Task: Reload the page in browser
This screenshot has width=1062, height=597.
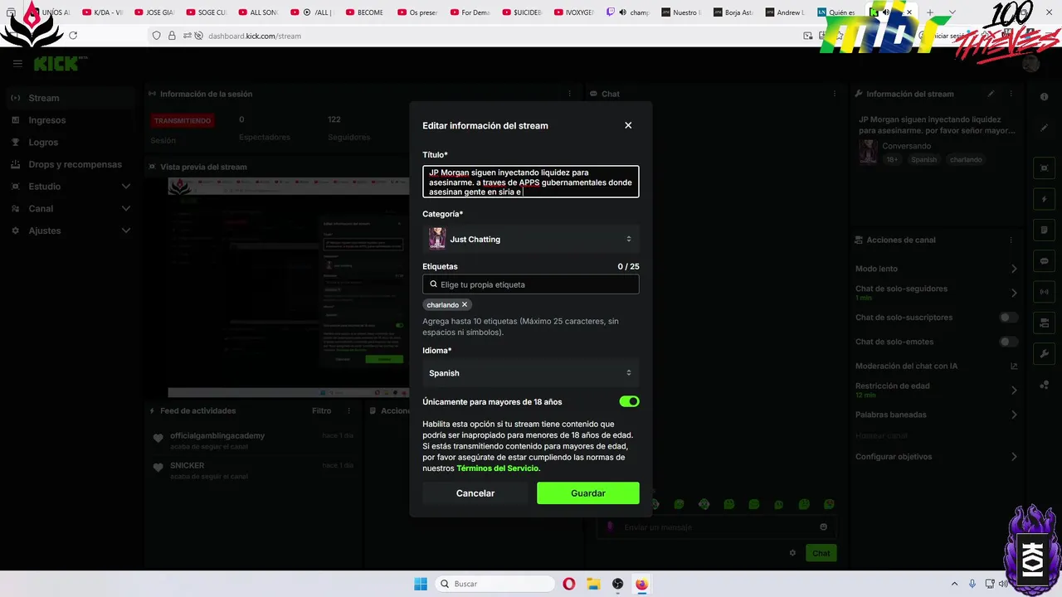Action: pos(73,36)
